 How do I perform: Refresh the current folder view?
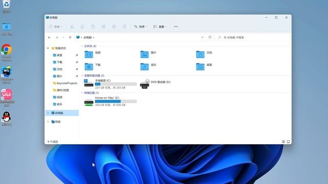click(210, 37)
